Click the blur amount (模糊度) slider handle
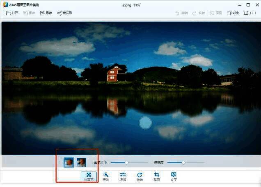 tap(183, 162)
